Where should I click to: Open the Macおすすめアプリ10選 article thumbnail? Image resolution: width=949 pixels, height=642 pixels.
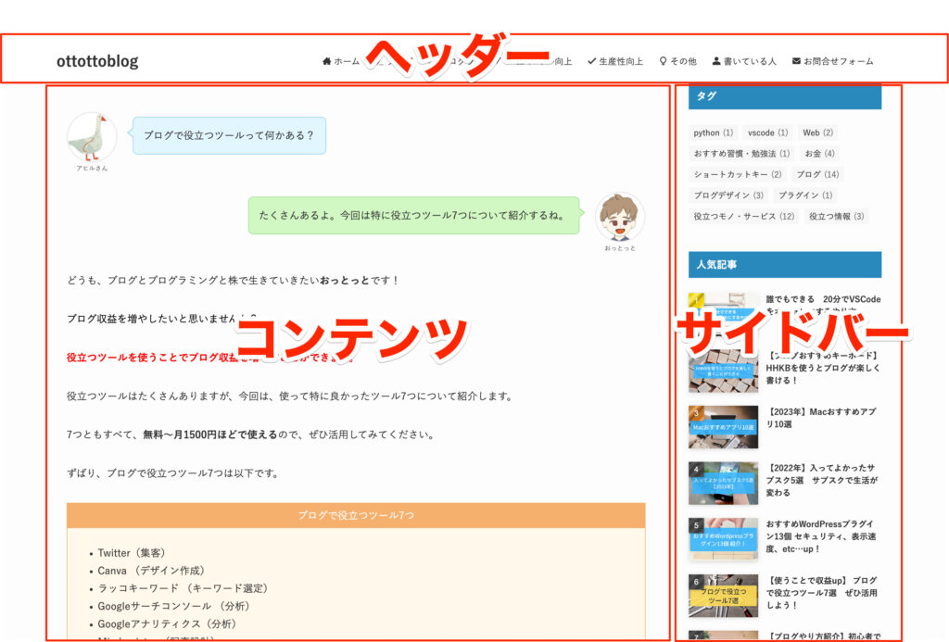tap(723, 427)
